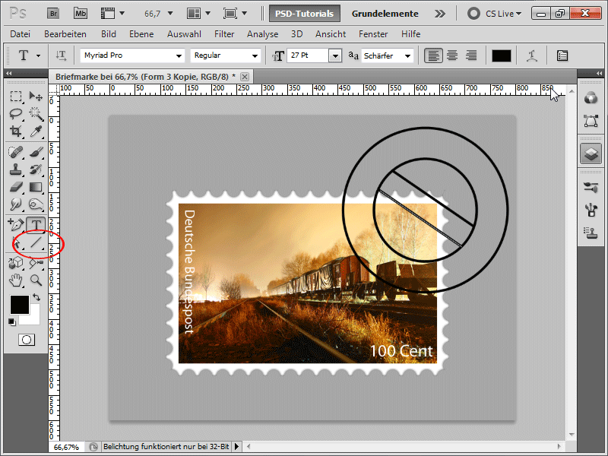Select the Path Selection tool
This screenshot has width=608, height=456.
click(x=16, y=243)
